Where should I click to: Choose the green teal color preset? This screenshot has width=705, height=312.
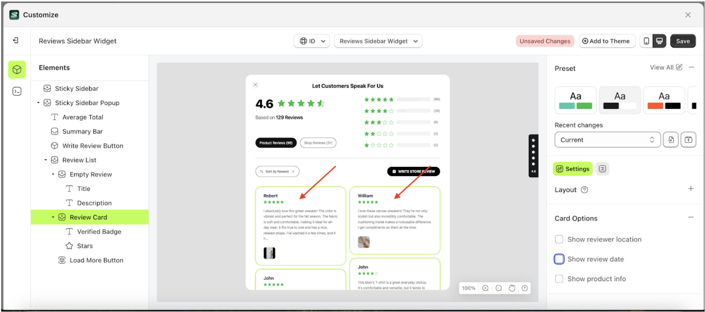coord(575,100)
